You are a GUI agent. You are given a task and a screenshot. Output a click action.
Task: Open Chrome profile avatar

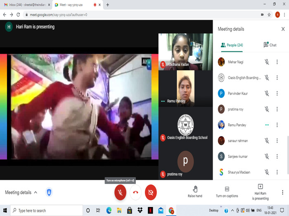point(277,15)
